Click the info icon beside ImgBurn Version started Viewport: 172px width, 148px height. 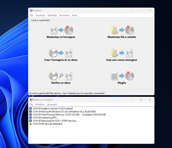30,108
